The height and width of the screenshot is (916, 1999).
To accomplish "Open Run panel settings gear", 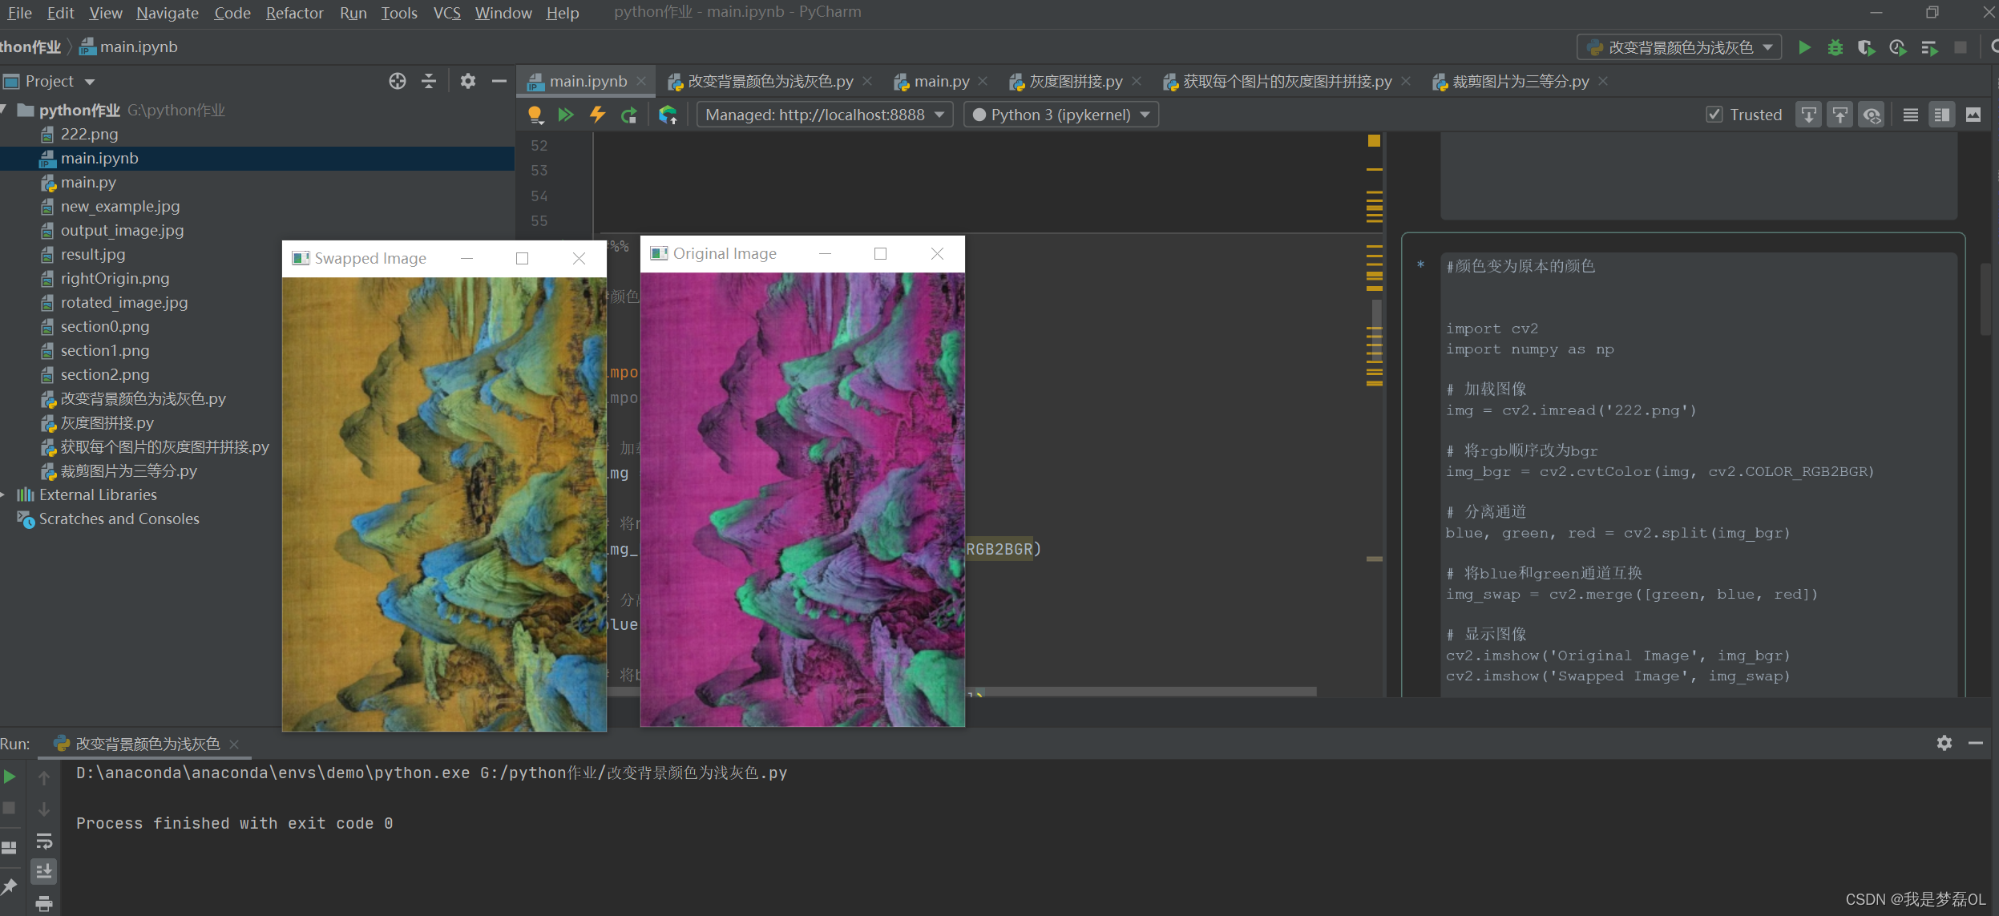I will [x=1944, y=743].
